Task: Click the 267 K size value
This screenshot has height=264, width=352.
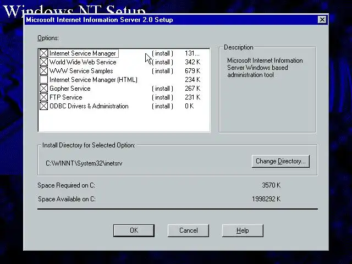Action: 193,89
